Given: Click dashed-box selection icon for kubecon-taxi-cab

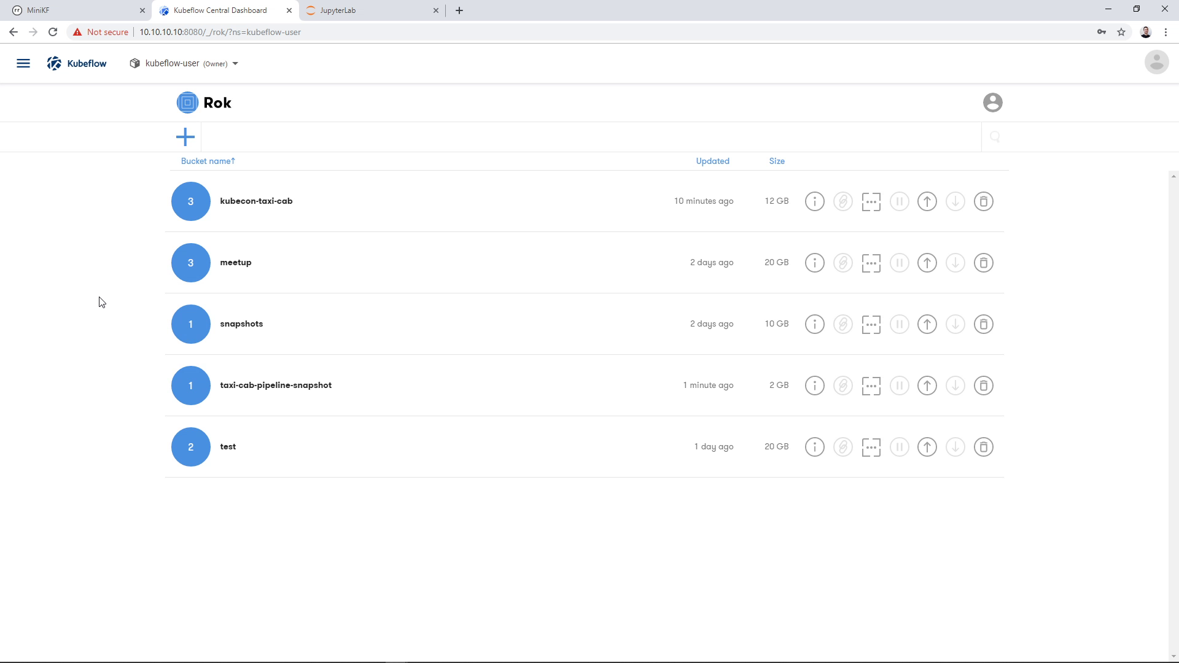Looking at the screenshot, I should pos(871,201).
